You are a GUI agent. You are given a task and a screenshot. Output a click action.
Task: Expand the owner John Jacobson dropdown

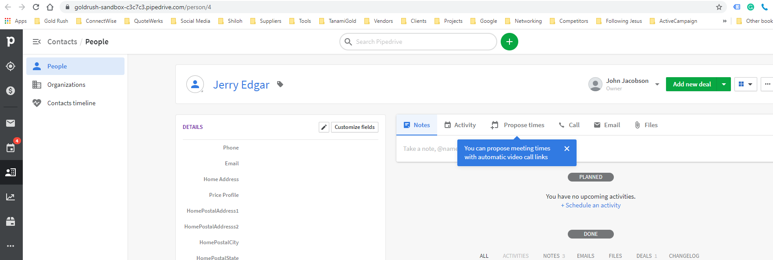coord(657,84)
